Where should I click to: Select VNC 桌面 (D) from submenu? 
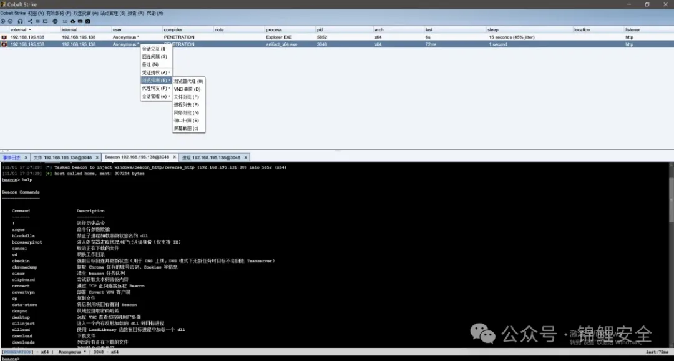click(187, 89)
